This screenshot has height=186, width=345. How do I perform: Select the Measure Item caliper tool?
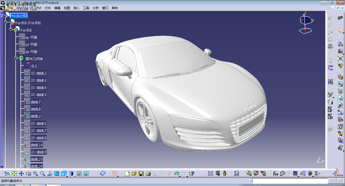pos(218,174)
